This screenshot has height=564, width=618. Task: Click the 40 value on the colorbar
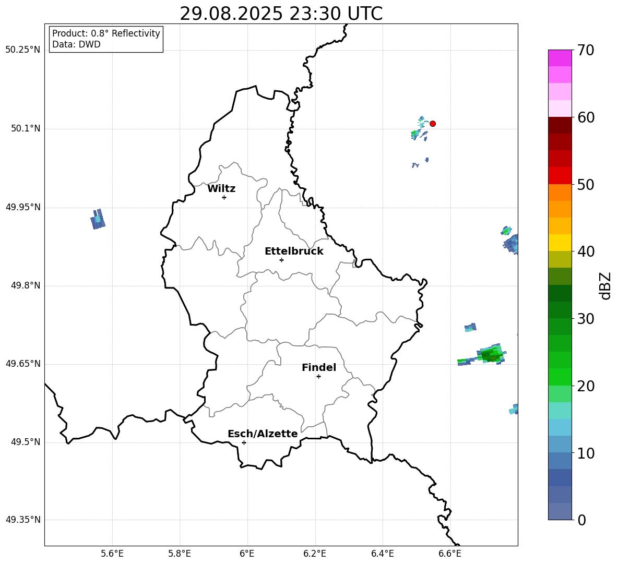pyautogui.click(x=586, y=251)
